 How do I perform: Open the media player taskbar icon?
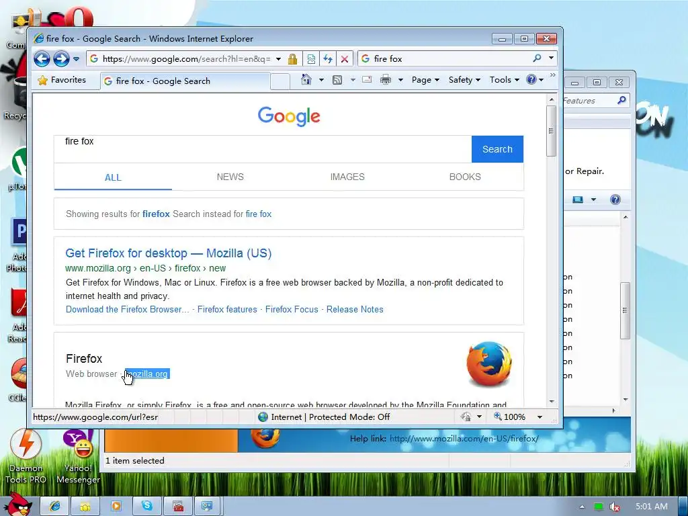pos(116,507)
